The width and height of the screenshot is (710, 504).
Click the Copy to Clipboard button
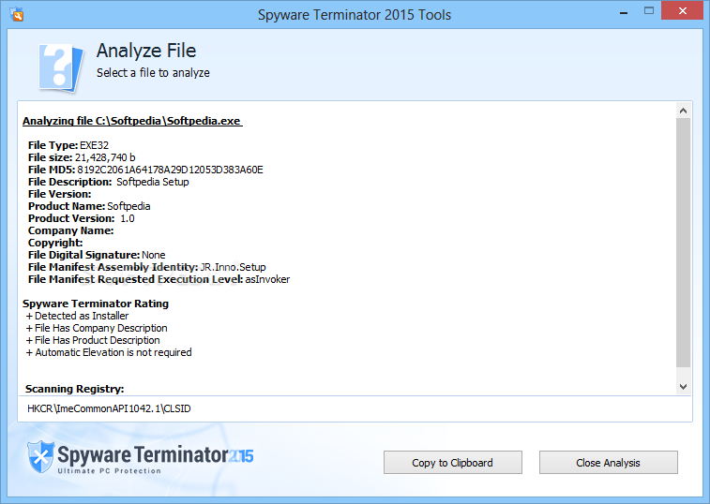tap(452, 463)
